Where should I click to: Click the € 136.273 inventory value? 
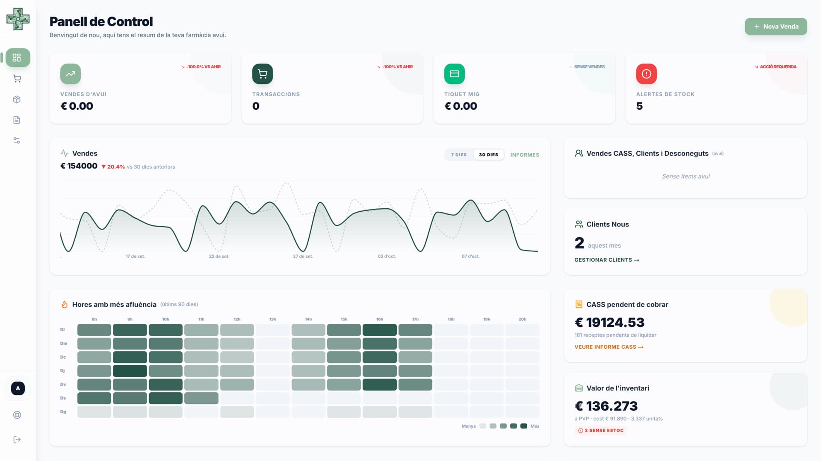(x=606, y=406)
